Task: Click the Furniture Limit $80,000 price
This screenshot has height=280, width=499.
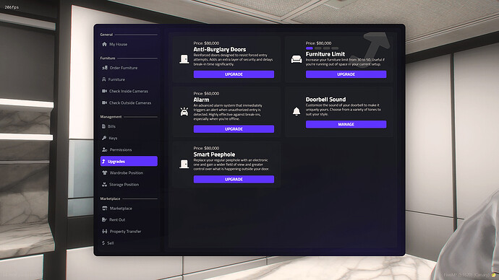Action: click(x=318, y=43)
